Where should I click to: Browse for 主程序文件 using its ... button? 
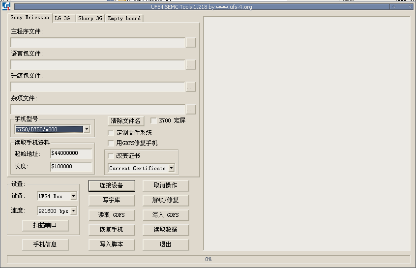point(190,43)
